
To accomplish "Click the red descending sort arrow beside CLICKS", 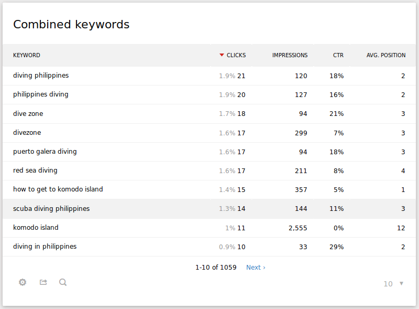I will point(222,55).
